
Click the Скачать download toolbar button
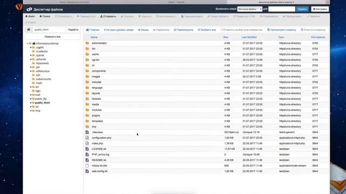pyautogui.click(x=127, y=16)
